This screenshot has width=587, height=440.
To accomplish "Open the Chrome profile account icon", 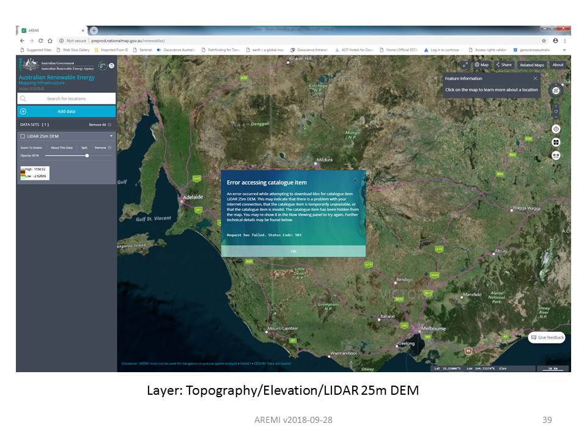I will tap(556, 41).
